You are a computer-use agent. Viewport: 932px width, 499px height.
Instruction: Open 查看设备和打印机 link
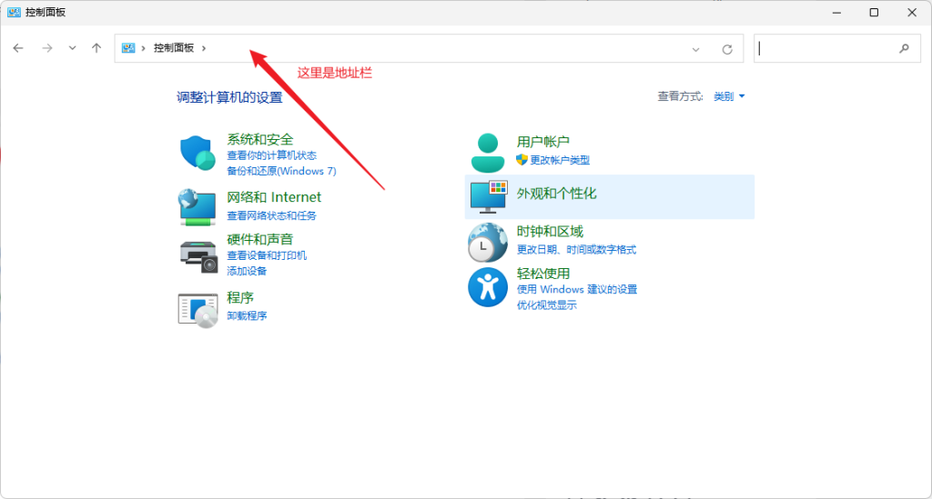(x=267, y=255)
